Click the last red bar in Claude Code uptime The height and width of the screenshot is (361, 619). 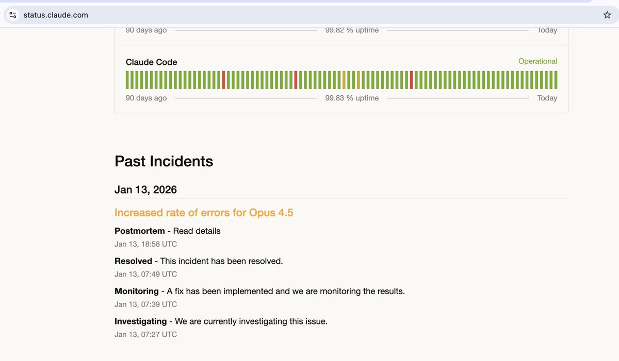click(x=412, y=80)
